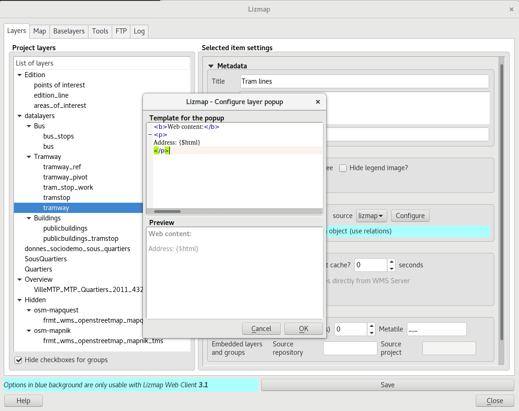Viewport: 519px width, 411px height.
Task: Select the points of interest layer
Action: point(59,85)
